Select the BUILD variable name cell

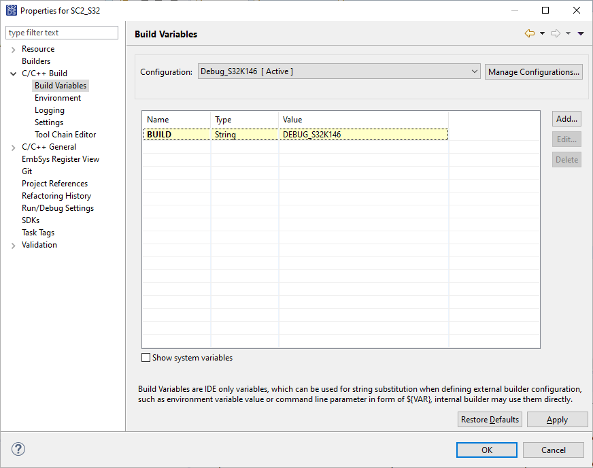(177, 134)
